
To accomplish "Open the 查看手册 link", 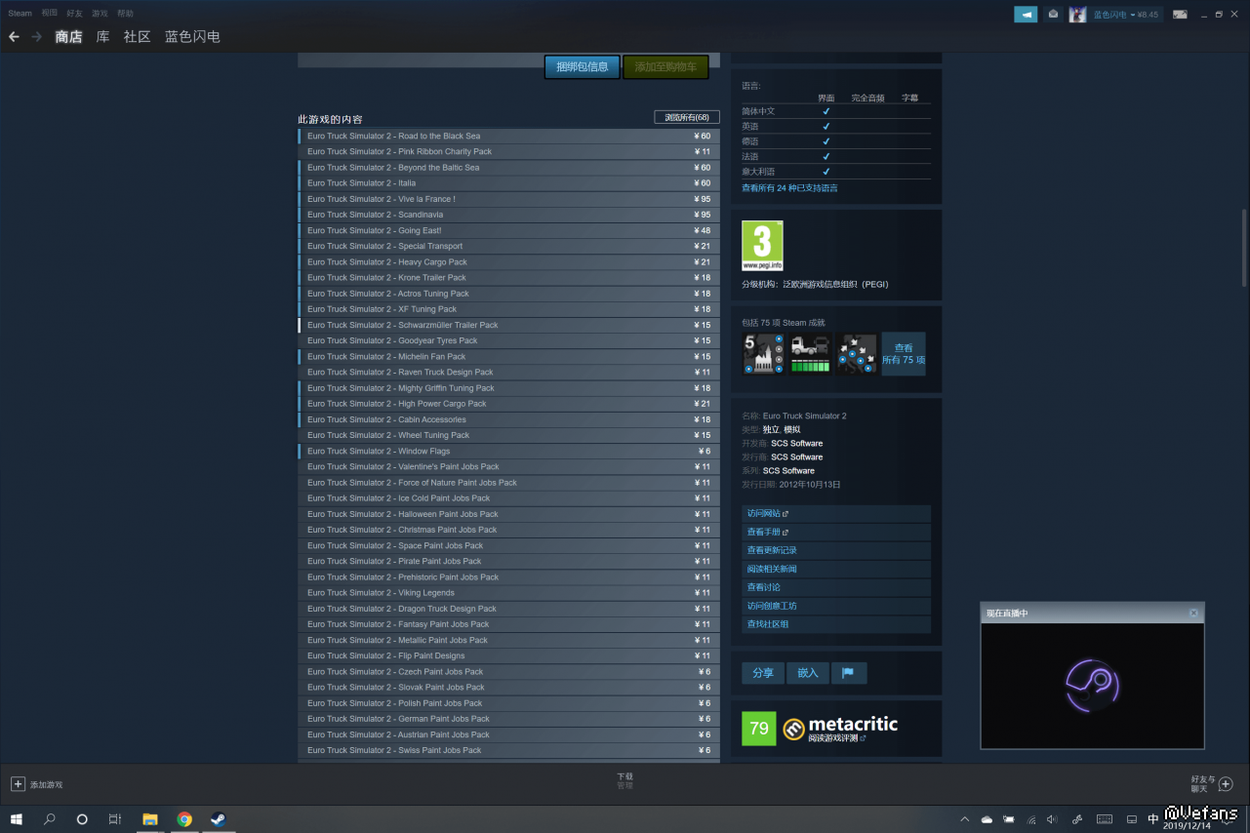I will click(836, 533).
